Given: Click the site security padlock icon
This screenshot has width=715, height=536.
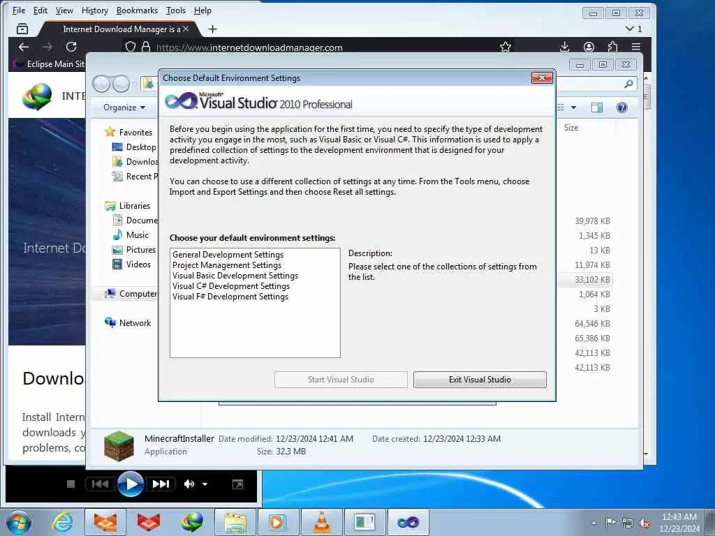Looking at the screenshot, I should point(146,47).
